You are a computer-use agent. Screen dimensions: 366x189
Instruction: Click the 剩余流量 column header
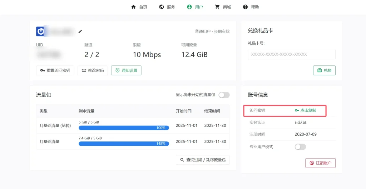tap(86, 111)
